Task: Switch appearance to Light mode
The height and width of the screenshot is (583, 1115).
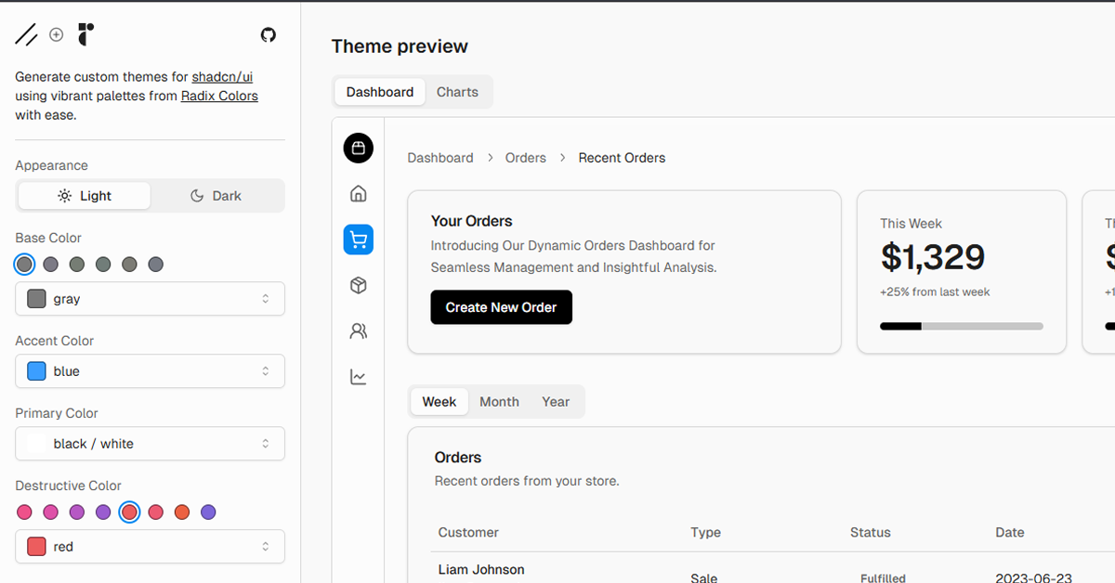Action: coord(85,196)
